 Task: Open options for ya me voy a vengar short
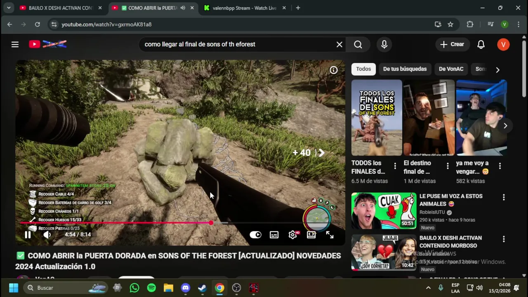point(500,166)
